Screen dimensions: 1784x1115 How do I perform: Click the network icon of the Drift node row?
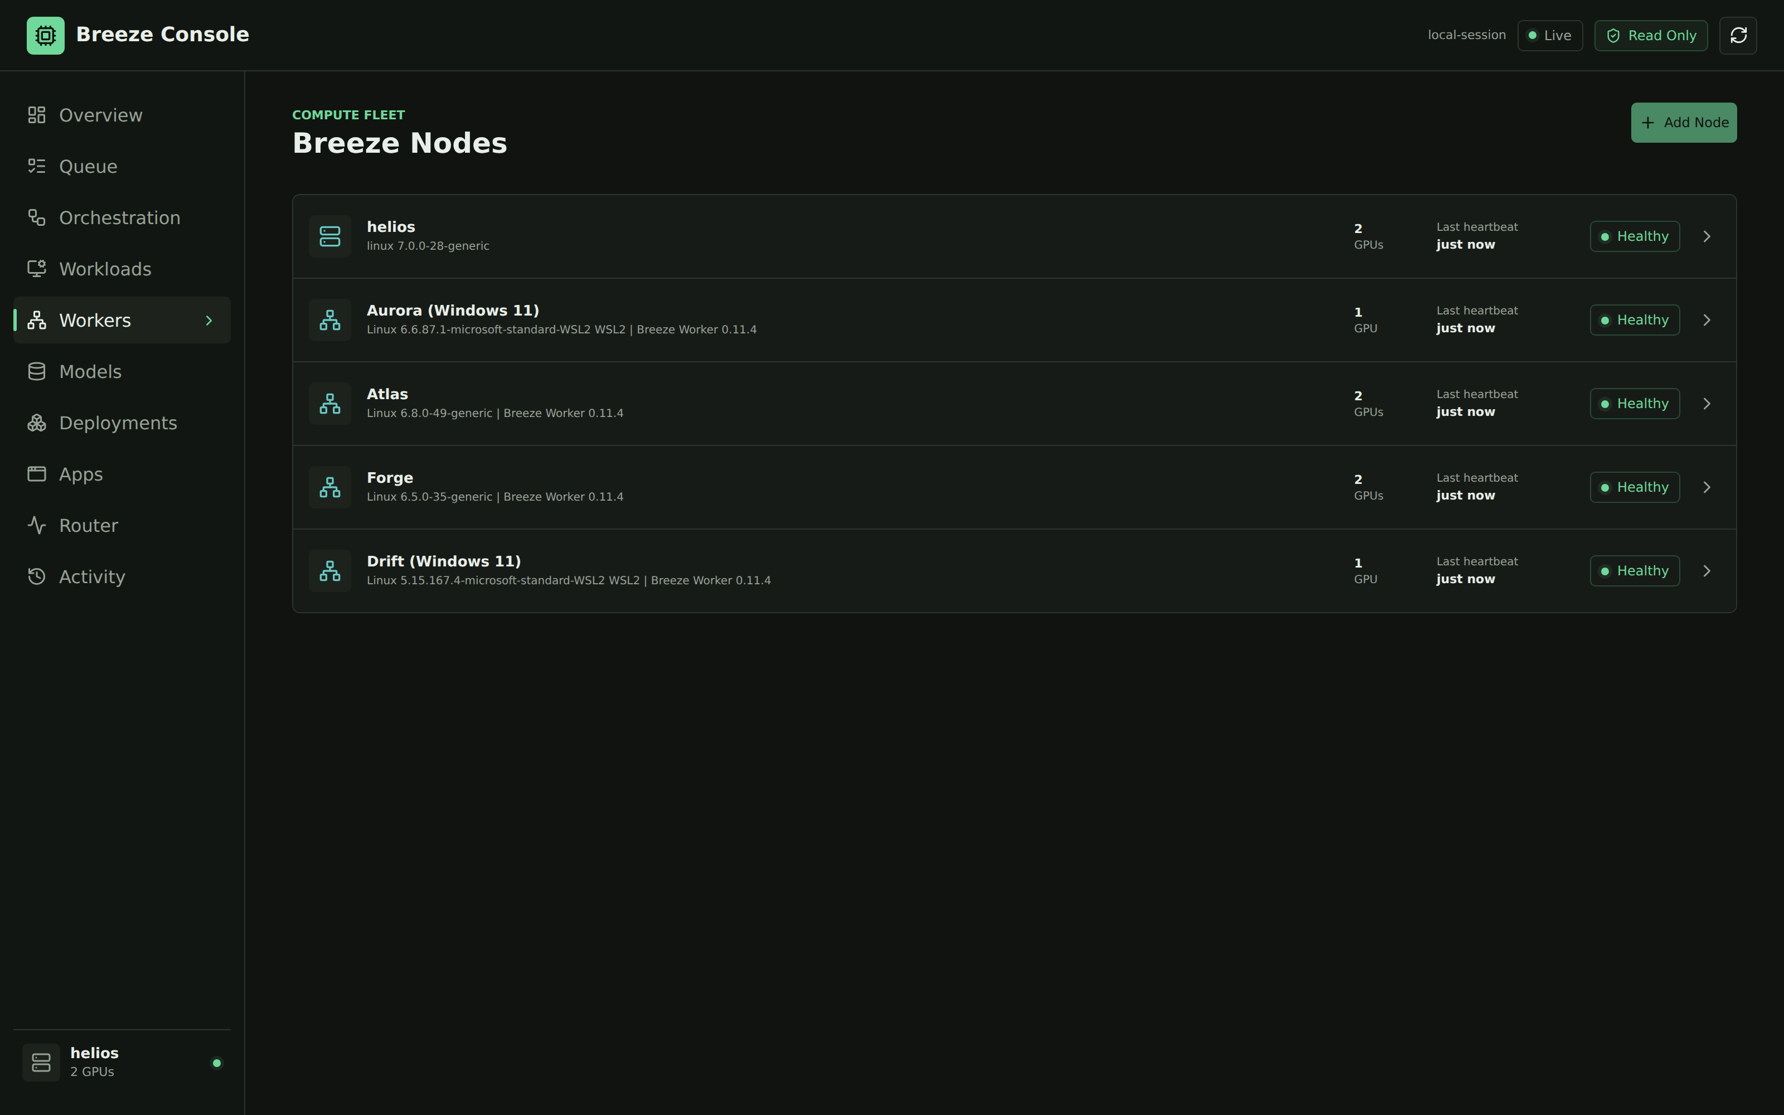[x=330, y=571]
